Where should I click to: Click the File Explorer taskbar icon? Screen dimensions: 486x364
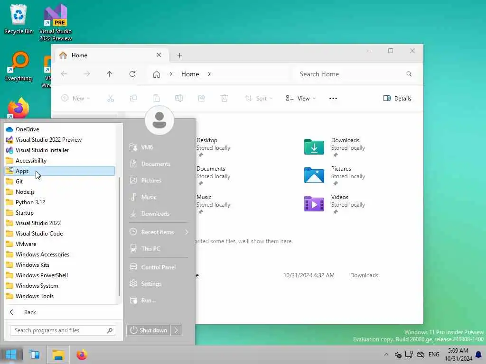(58, 355)
